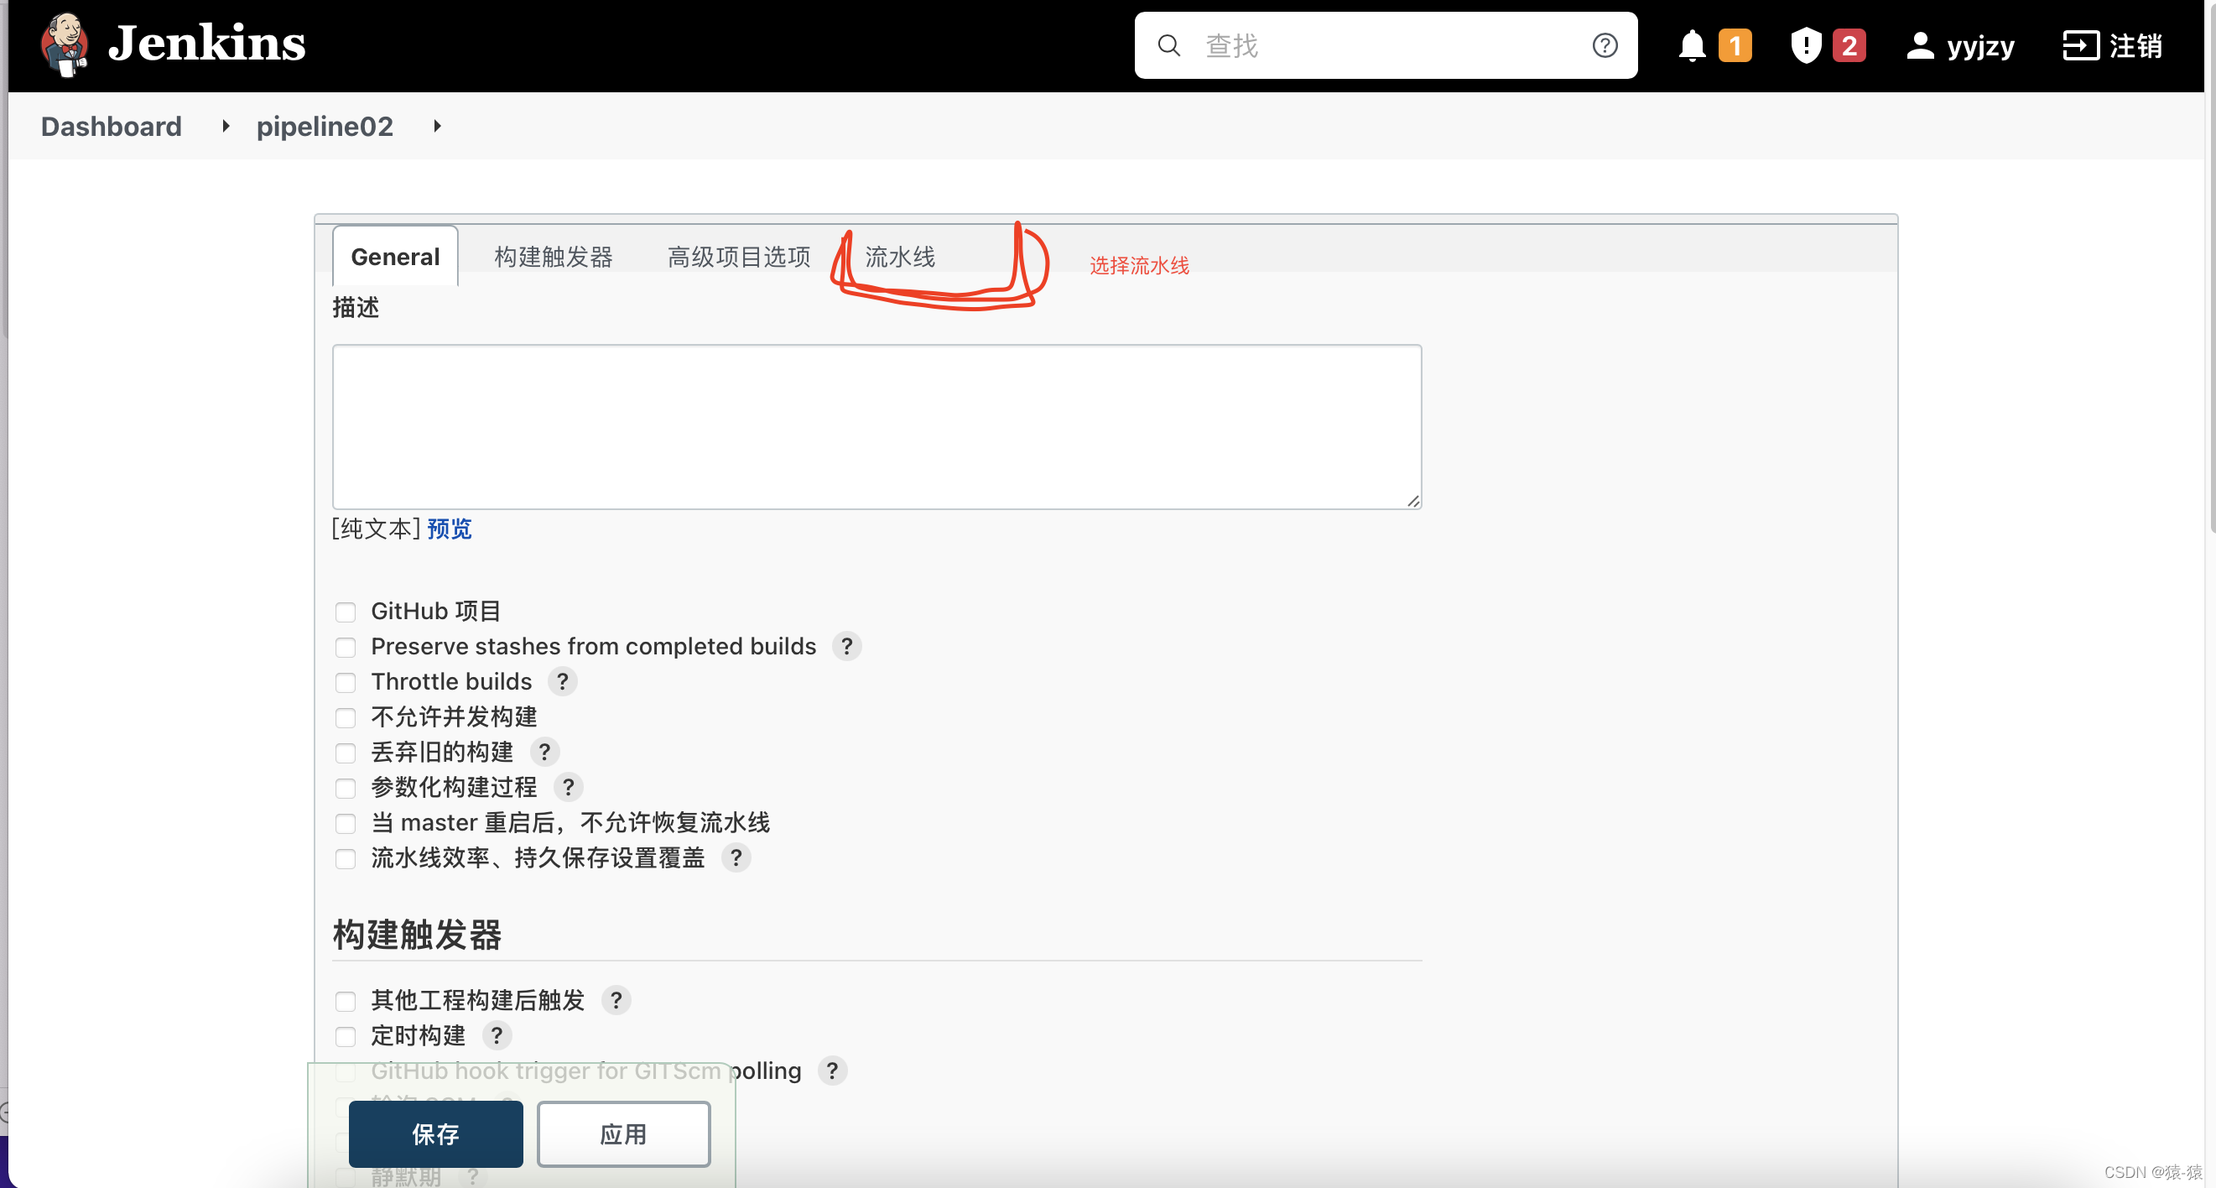Open the notifications bell icon

coord(1691,45)
